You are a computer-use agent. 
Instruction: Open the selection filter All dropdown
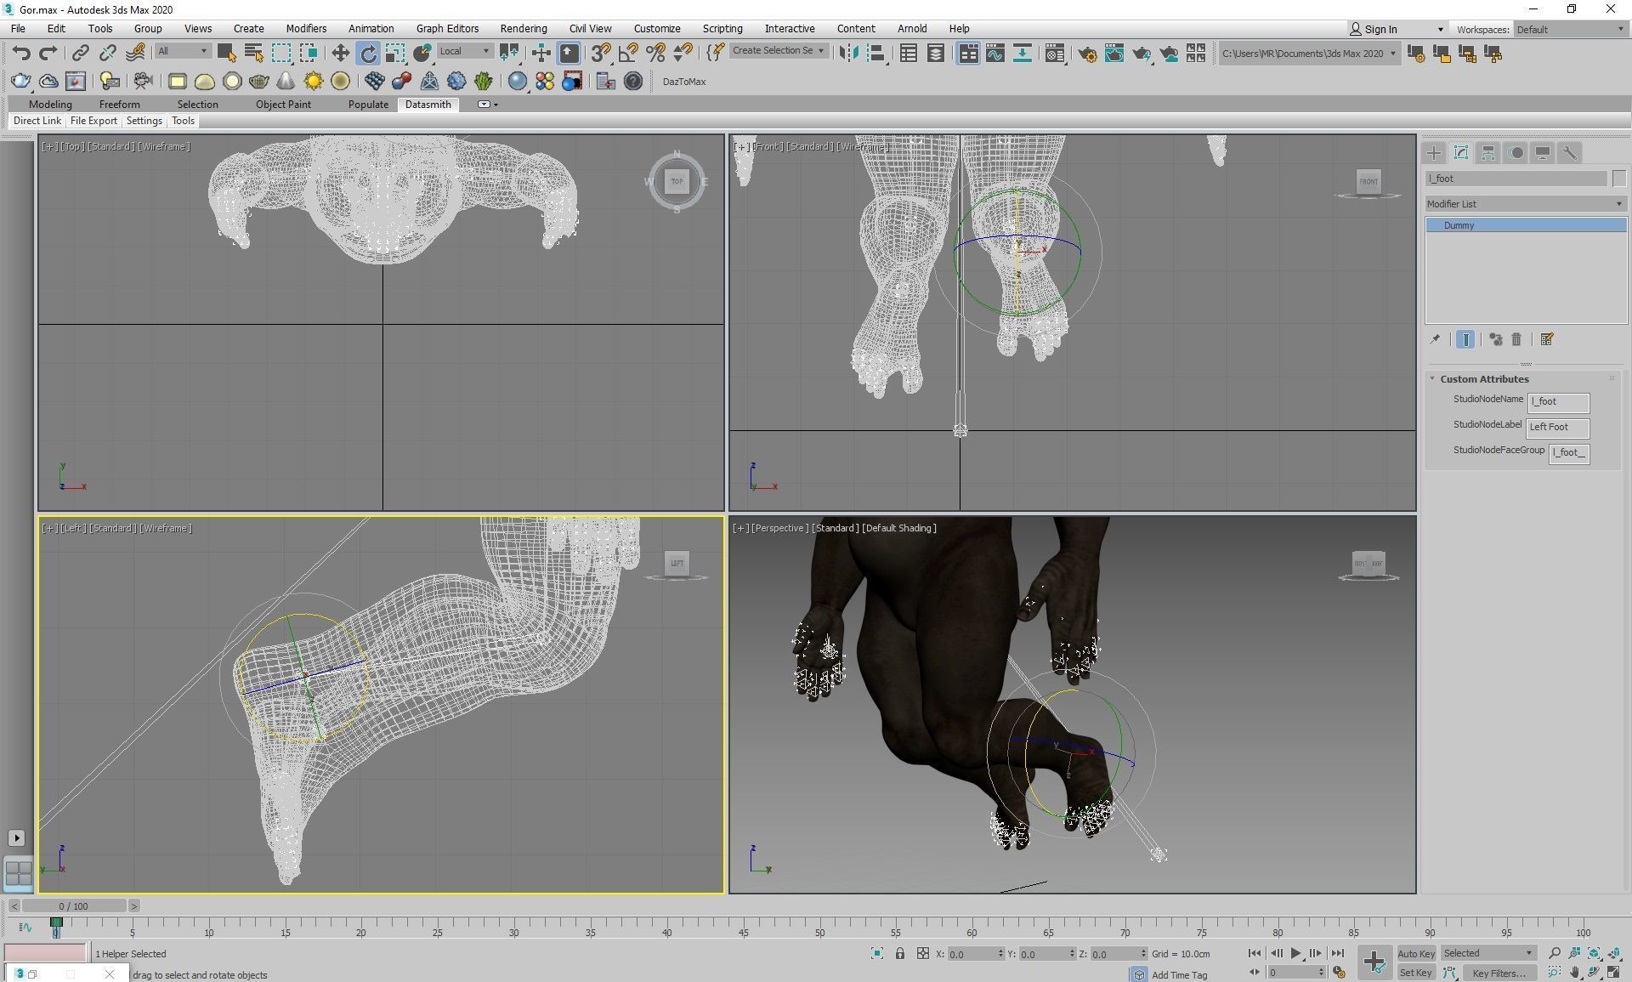coord(182,51)
